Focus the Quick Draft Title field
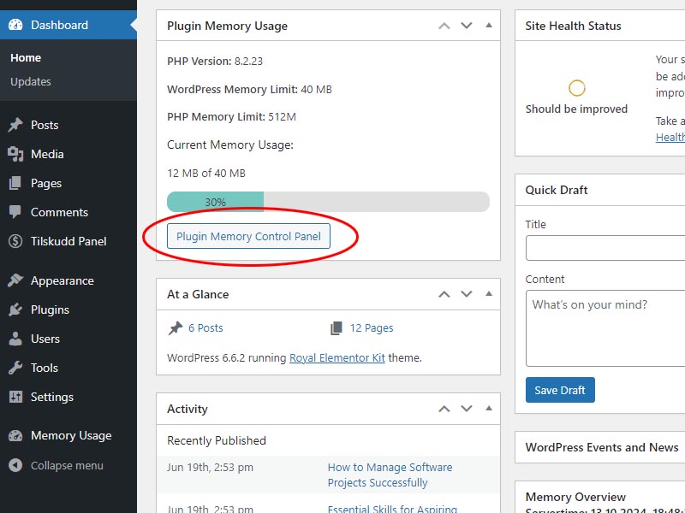 click(605, 248)
